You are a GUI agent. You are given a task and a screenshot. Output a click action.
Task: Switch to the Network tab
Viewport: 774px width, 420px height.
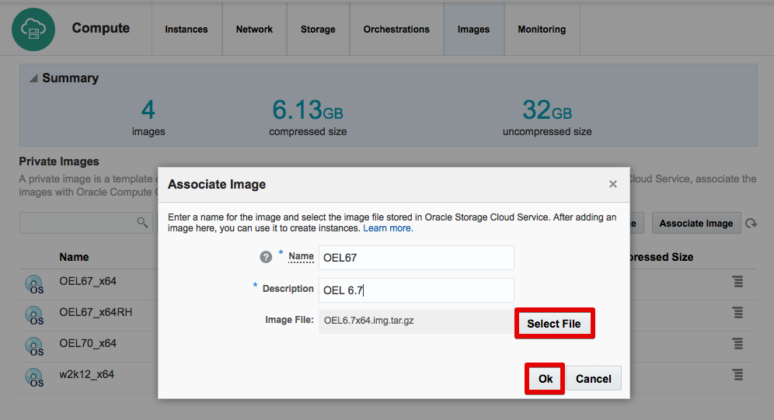(x=254, y=29)
